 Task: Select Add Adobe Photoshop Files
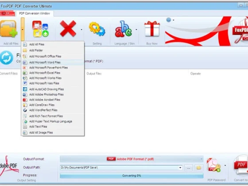pyautogui.click(x=52, y=95)
